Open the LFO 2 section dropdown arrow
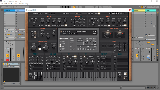The image size is (160, 90). point(94,54)
